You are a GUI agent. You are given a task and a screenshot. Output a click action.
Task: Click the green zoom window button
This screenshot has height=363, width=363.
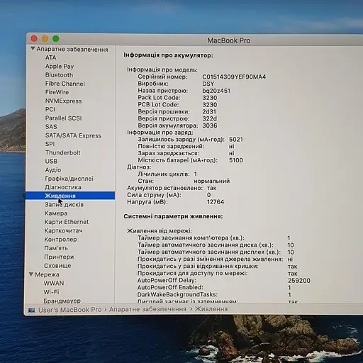click(x=56, y=38)
